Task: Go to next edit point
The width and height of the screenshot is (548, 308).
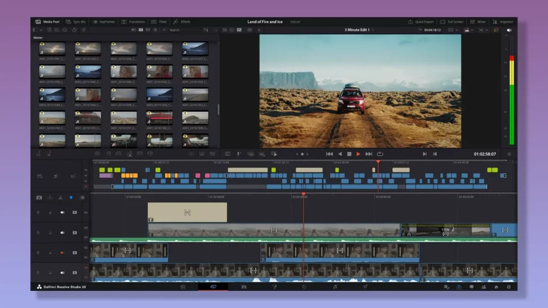Action: pyautogui.click(x=424, y=154)
